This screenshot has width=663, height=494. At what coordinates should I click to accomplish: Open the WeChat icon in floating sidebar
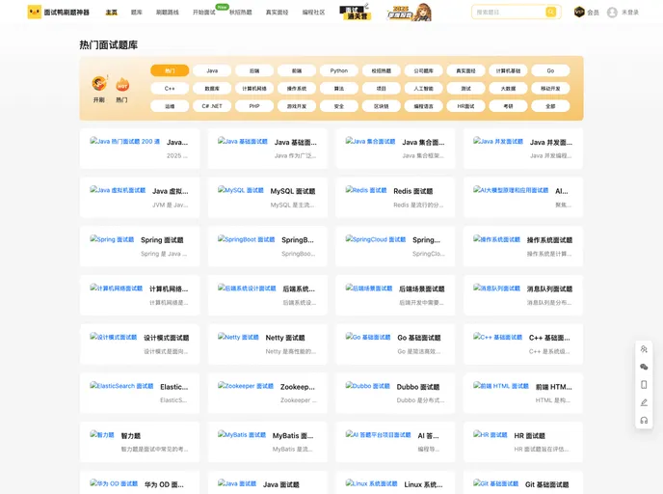tap(644, 367)
